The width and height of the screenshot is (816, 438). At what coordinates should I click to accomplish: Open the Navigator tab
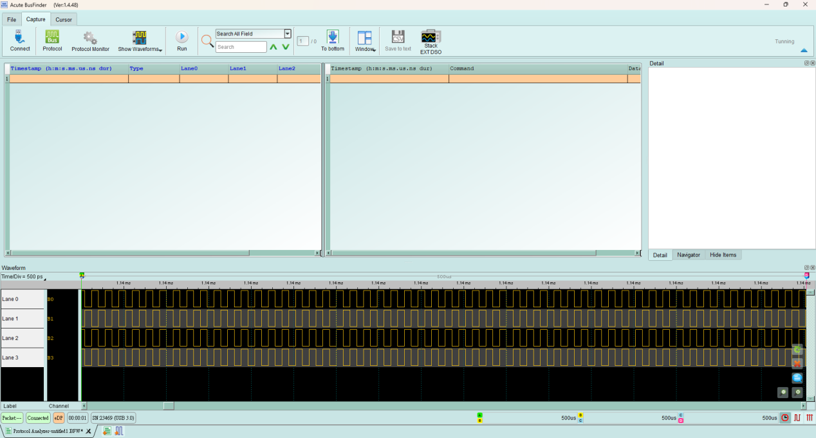tap(689, 255)
